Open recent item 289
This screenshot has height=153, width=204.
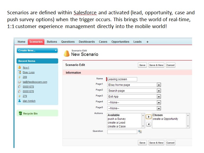(25, 77)
